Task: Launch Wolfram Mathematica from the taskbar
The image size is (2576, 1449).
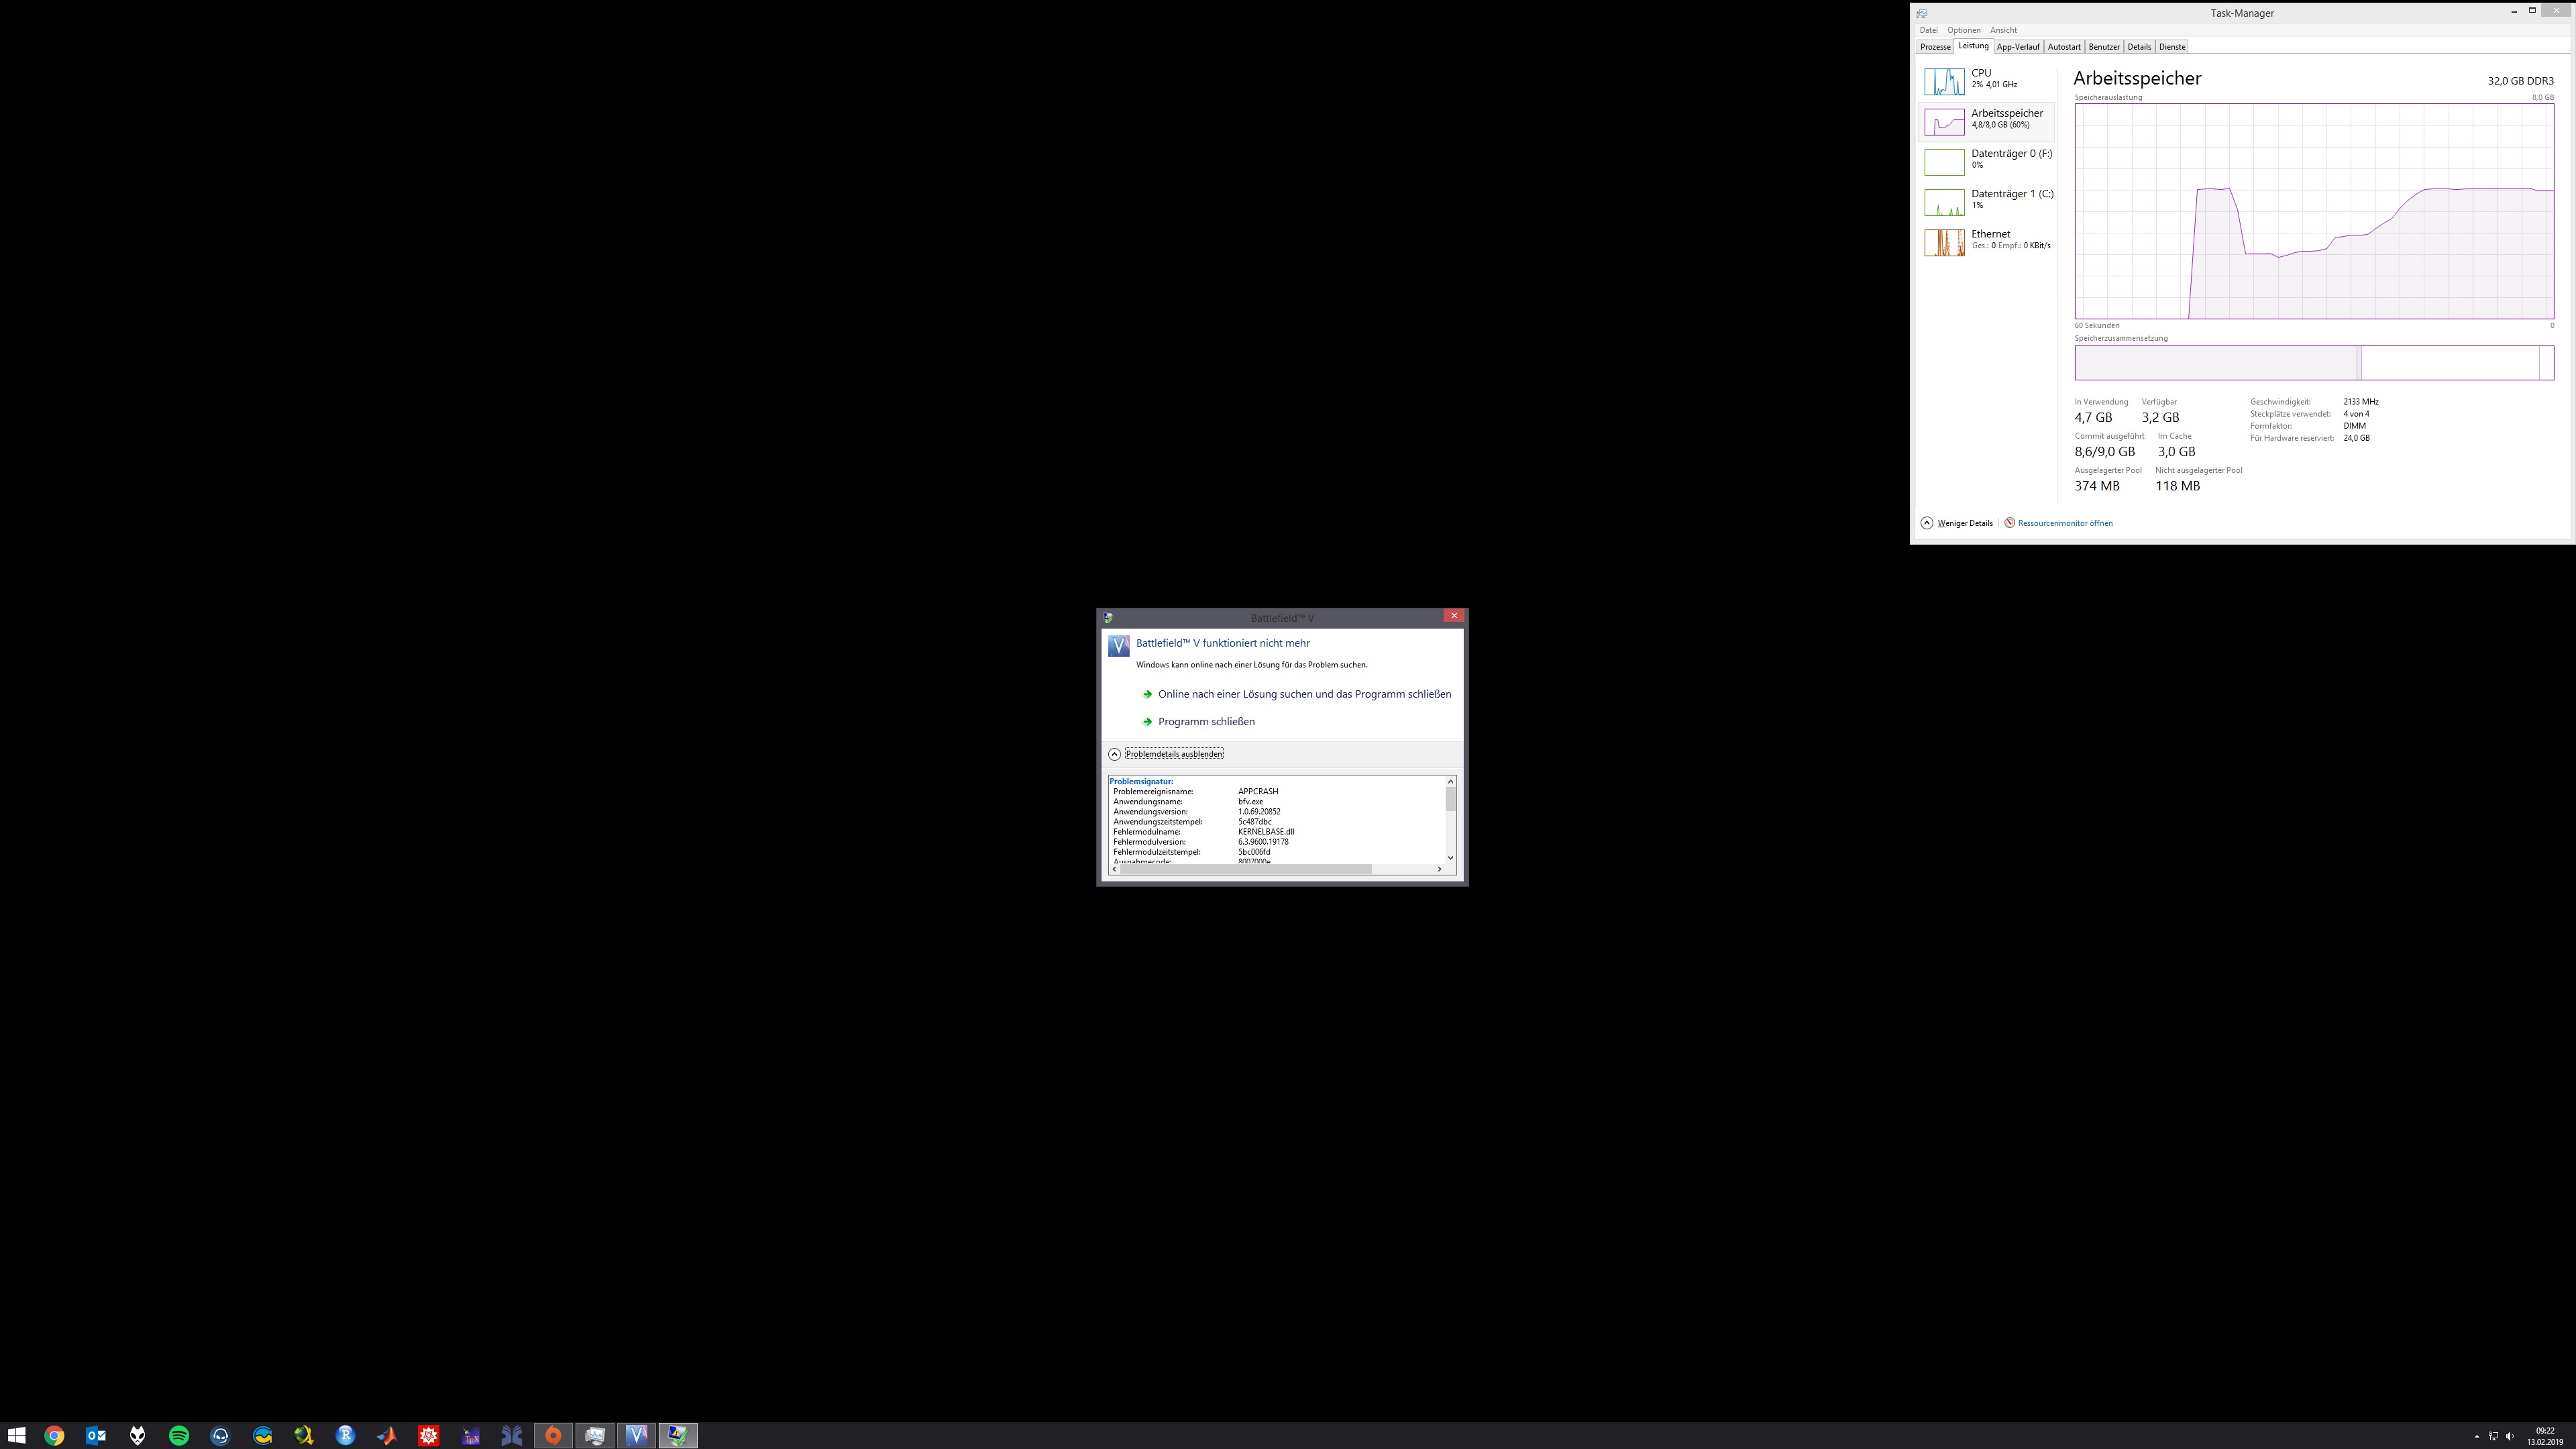Action: pyautogui.click(x=428, y=1435)
